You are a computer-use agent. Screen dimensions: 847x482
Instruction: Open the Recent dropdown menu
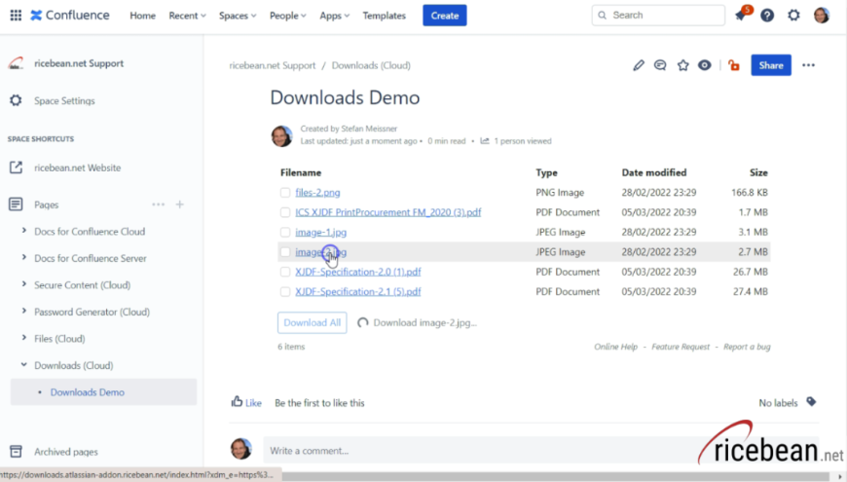[187, 16]
